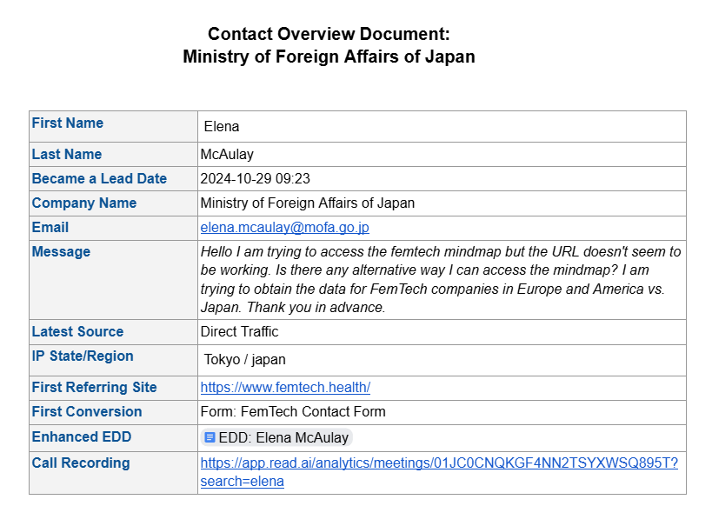Click 'Form: FemTech Contact Form' conversion value
Screen dimensions: 712x526
click(x=293, y=412)
